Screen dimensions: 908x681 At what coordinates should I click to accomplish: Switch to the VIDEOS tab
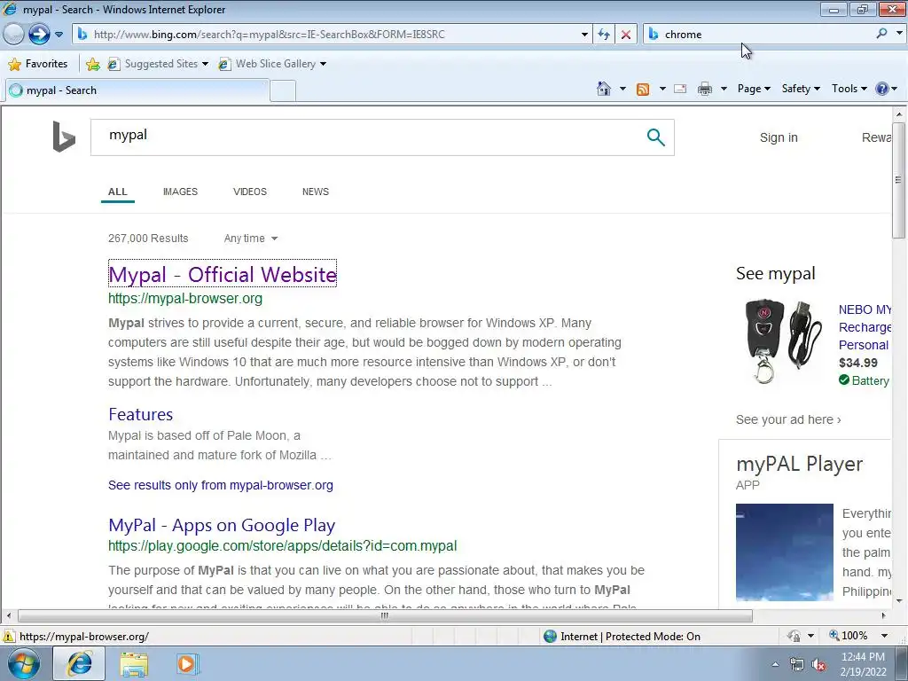tap(249, 192)
